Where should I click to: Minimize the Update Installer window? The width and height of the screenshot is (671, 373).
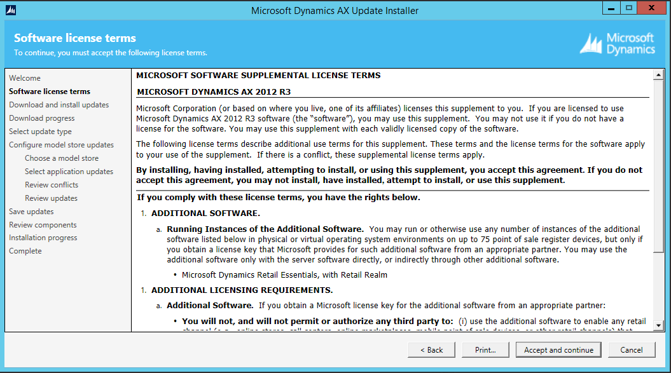point(611,8)
